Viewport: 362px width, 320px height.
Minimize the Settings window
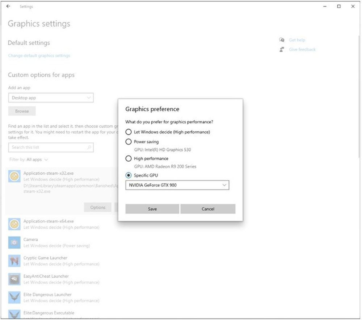(x=325, y=6)
